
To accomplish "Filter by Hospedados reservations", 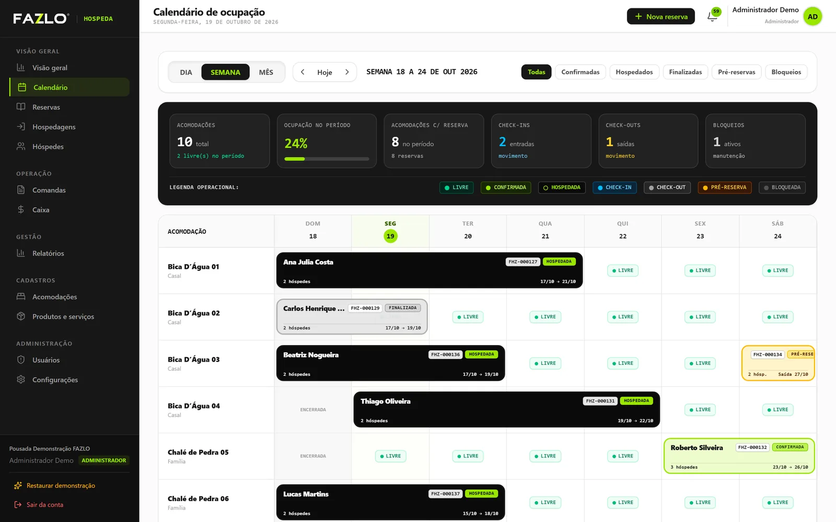I will pos(634,72).
